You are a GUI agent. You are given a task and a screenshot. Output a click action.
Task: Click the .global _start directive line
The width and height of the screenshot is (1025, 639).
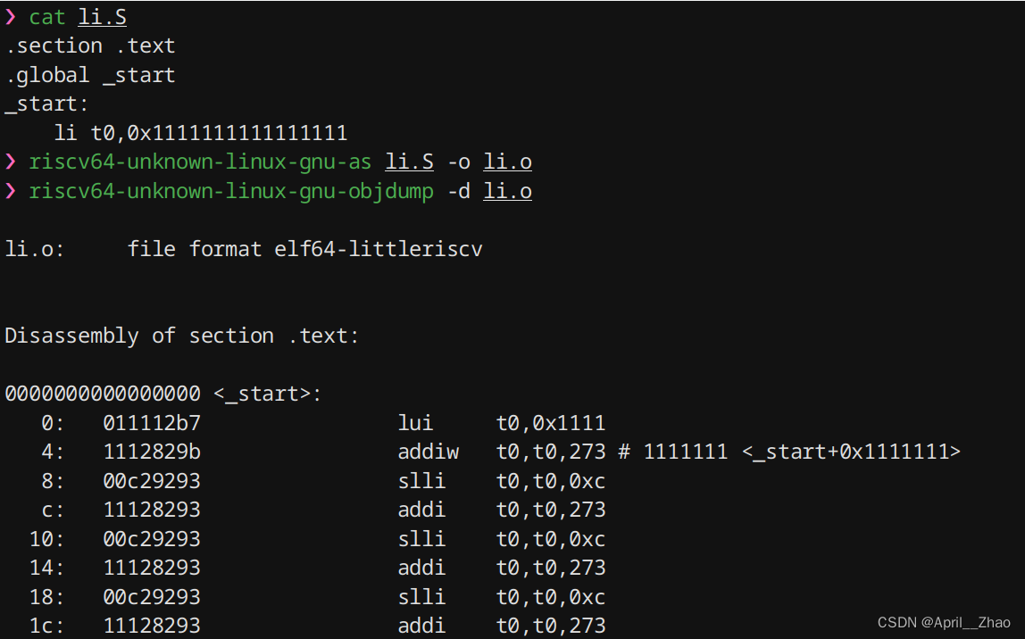tap(90, 75)
